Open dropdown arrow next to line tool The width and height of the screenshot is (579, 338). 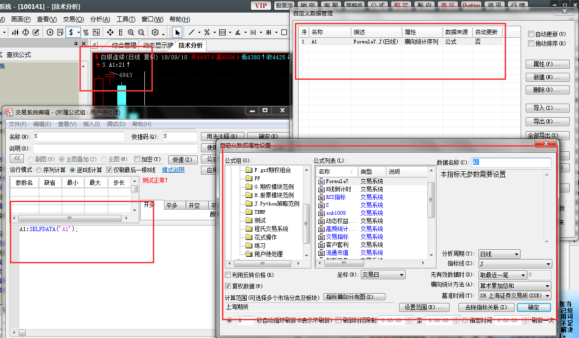pos(199,32)
